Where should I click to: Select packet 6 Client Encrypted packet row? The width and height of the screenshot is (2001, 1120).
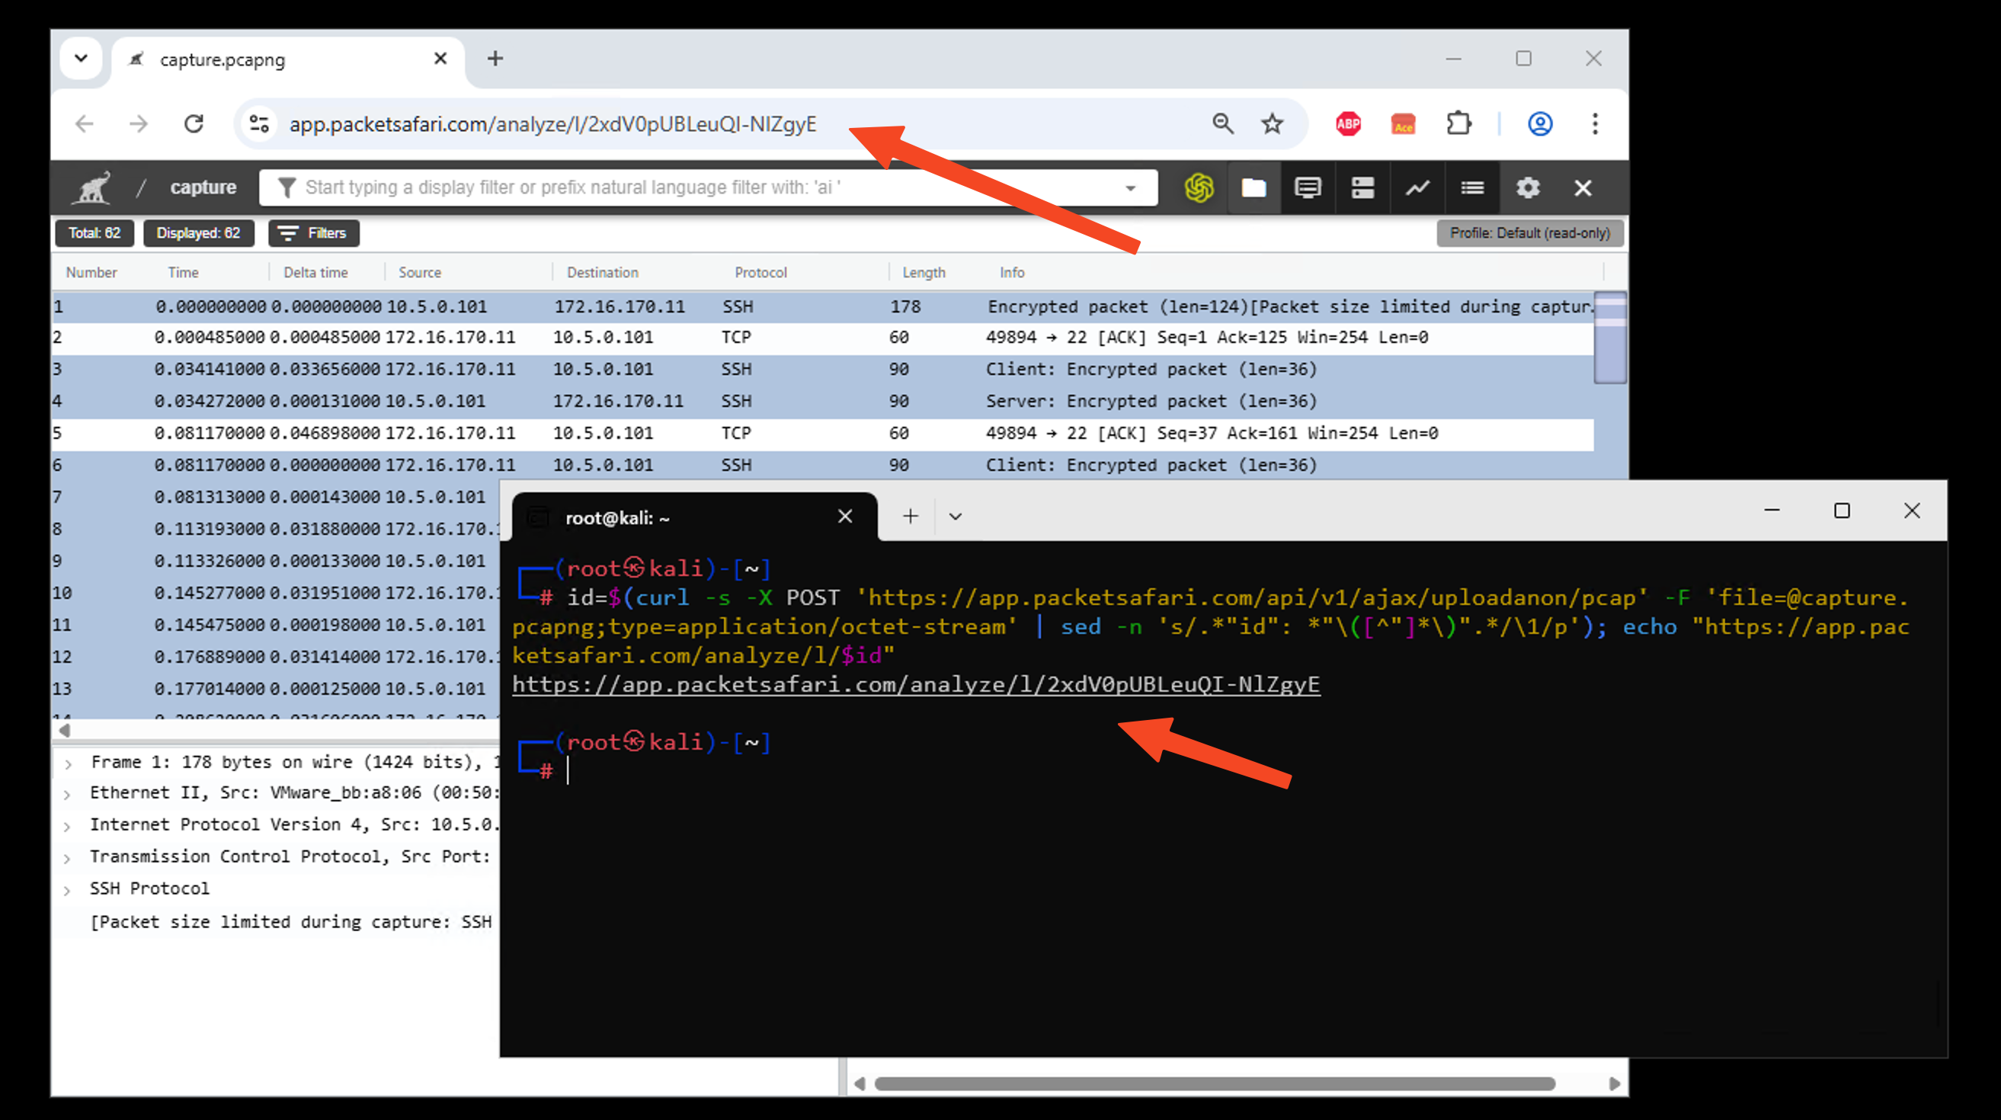823,466
